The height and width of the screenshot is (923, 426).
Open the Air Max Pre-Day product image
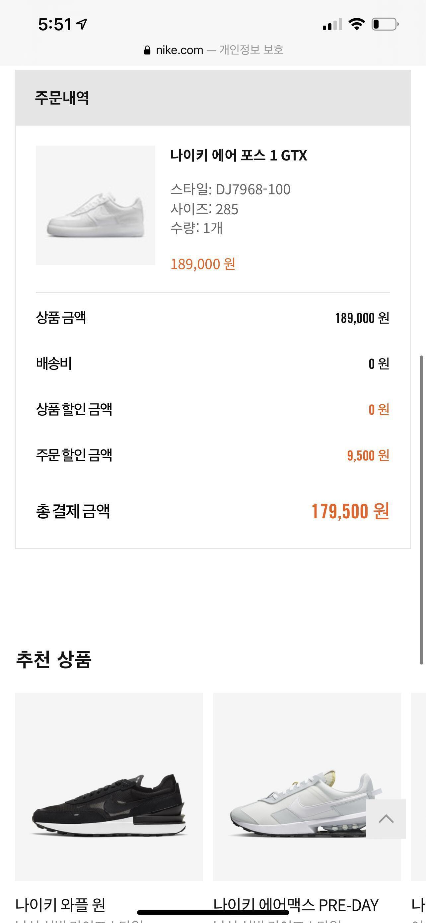click(307, 787)
